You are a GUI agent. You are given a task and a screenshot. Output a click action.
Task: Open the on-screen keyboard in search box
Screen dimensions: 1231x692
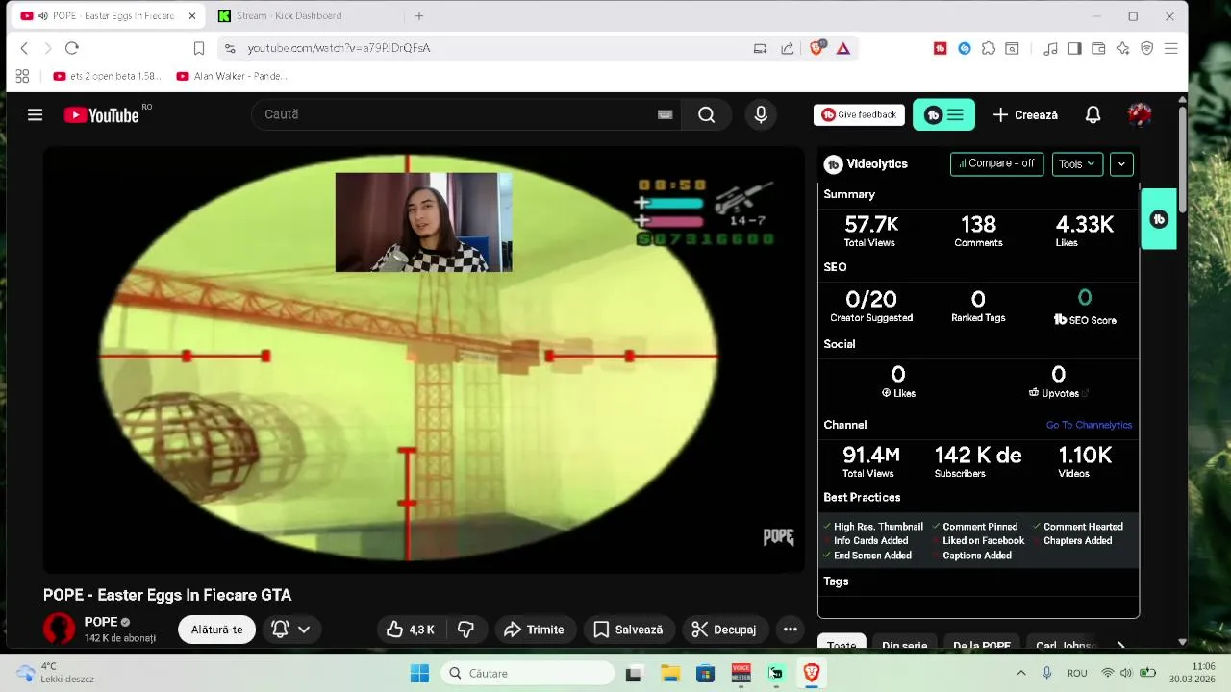[665, 114]
